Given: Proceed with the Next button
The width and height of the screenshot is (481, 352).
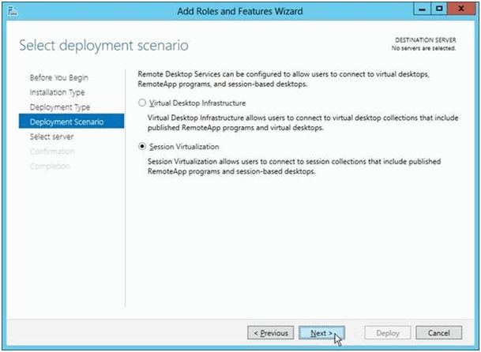Looking at the screenshot, I should tap(321, 333).
